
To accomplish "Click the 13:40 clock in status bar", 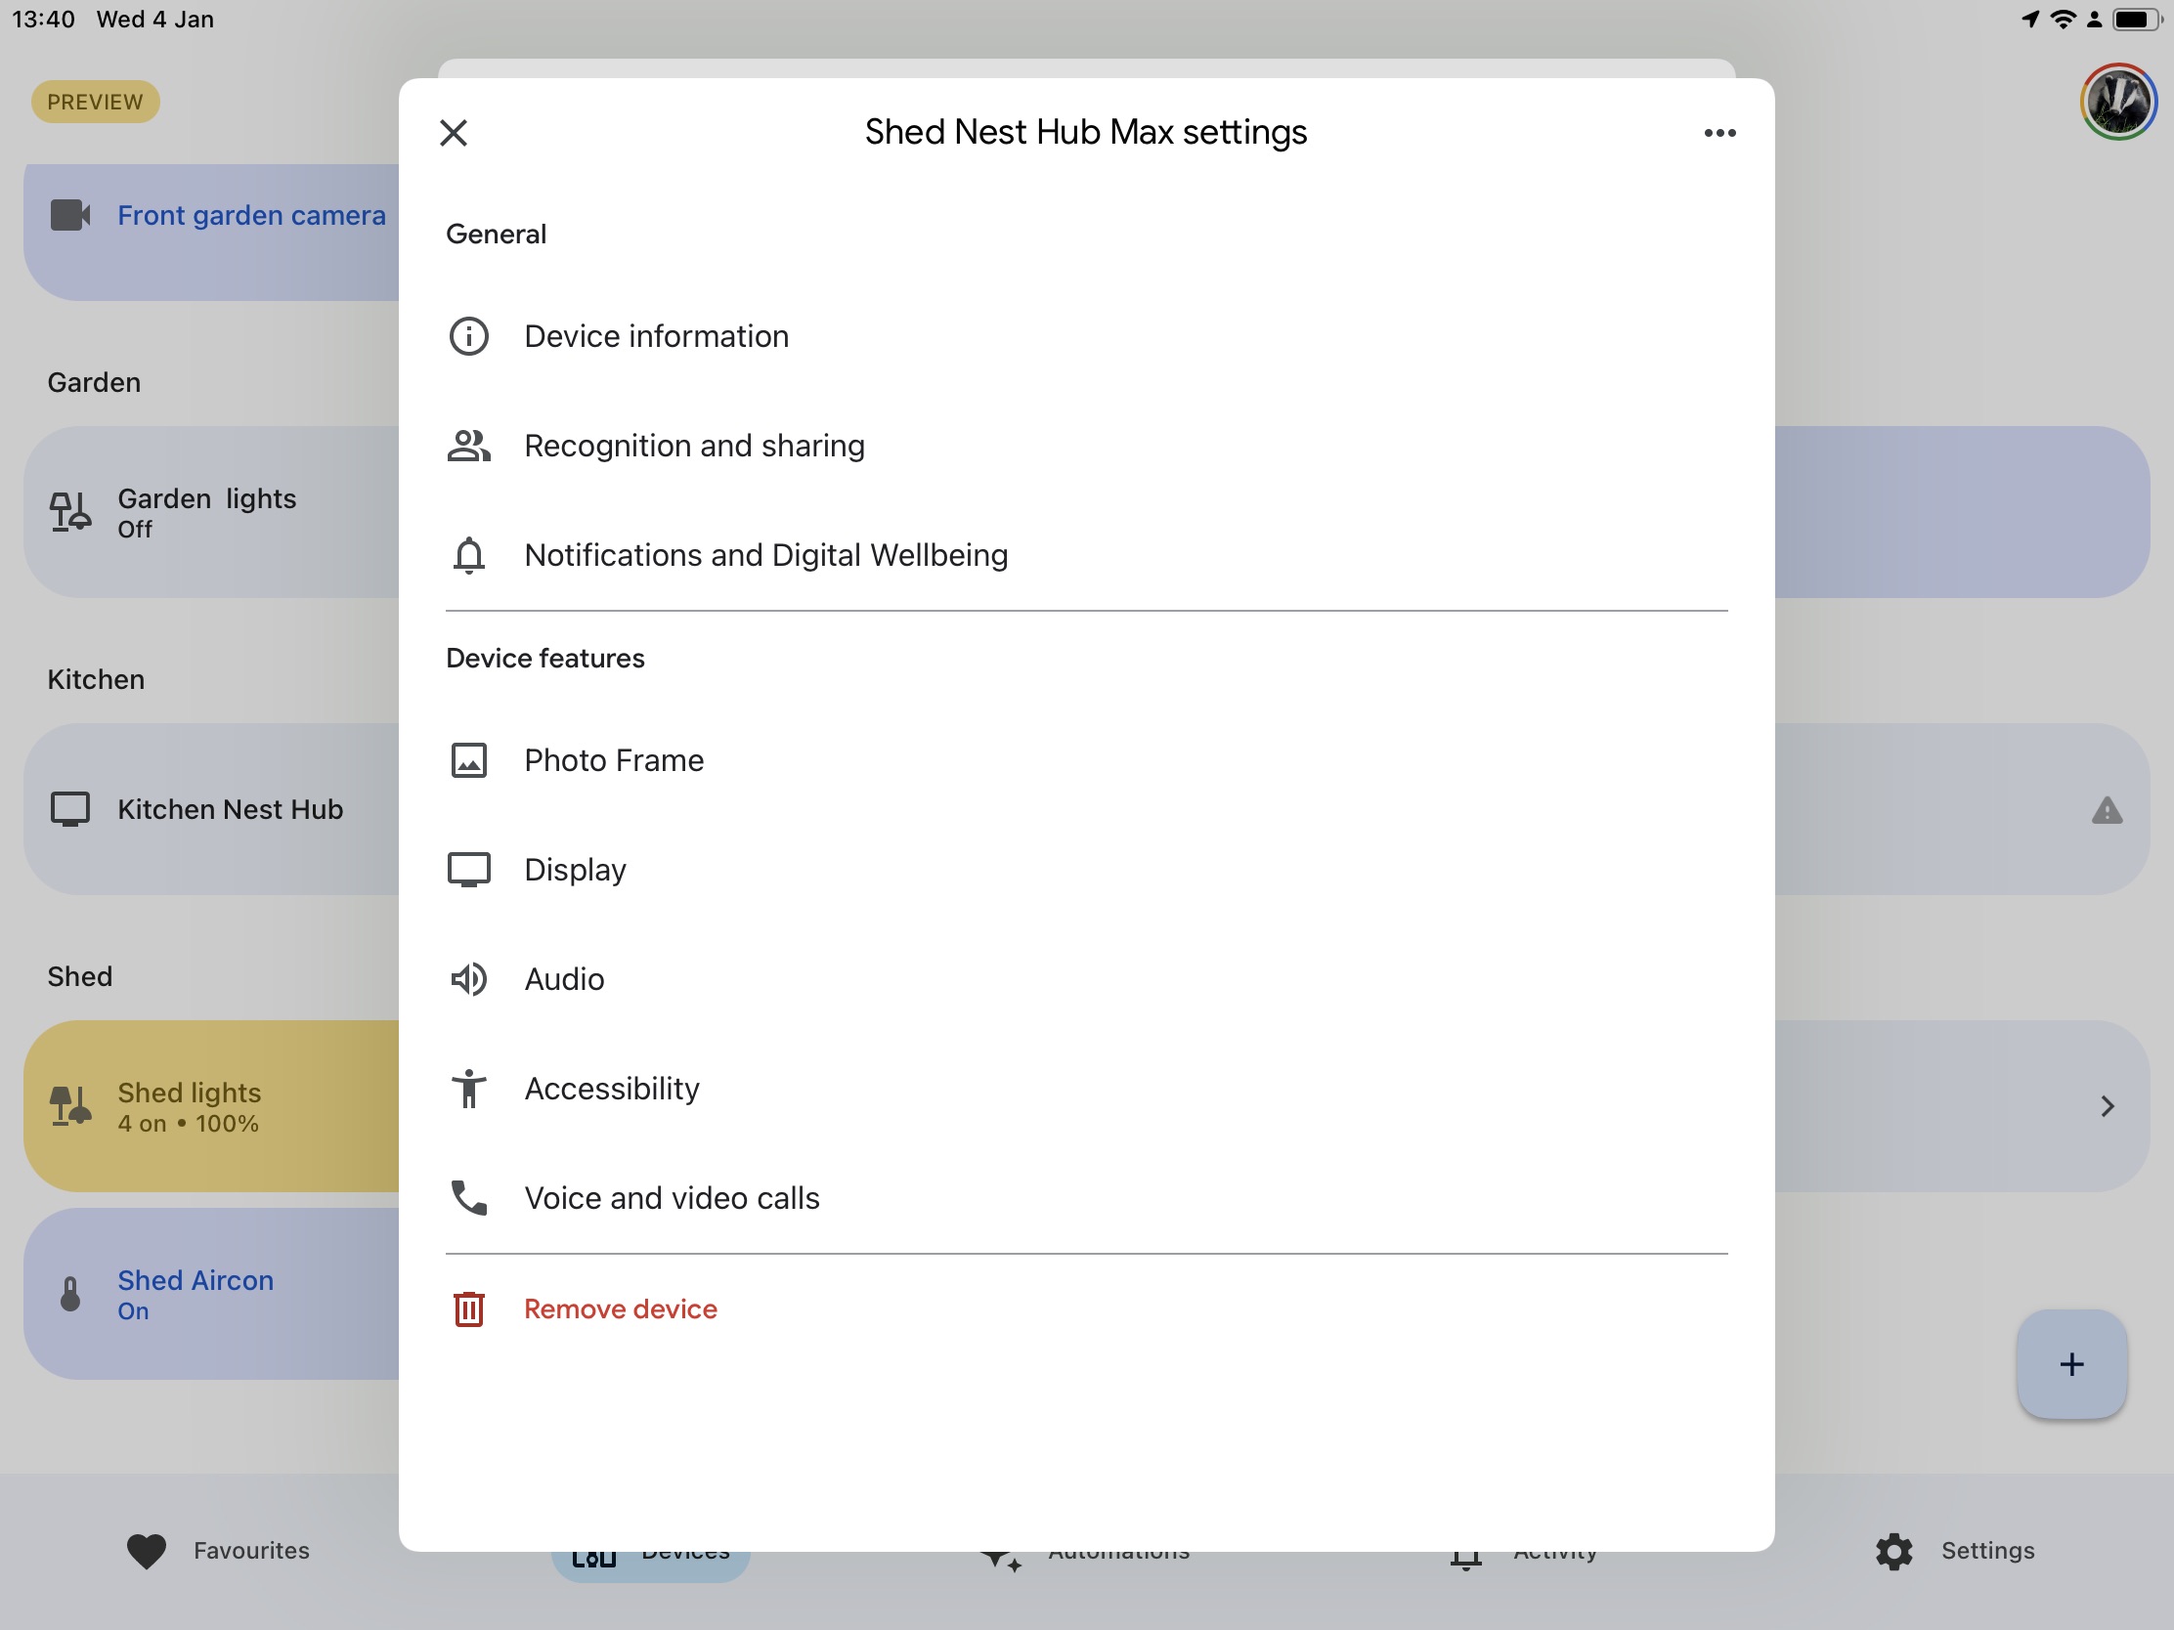I will [x=43, y=19].
